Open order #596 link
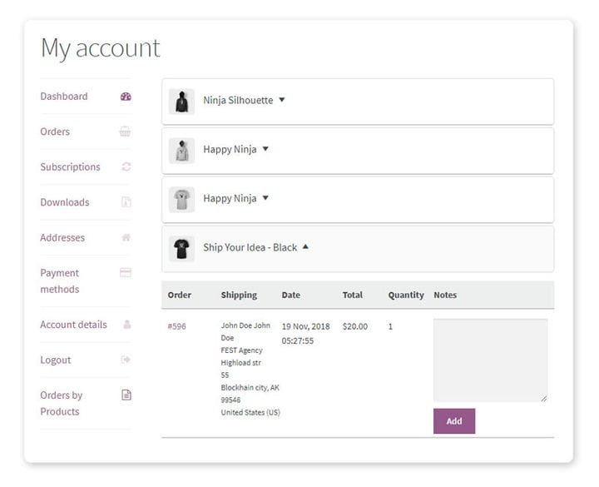The image size is (599, 487). pyautogui.click(x=177, y=326)
